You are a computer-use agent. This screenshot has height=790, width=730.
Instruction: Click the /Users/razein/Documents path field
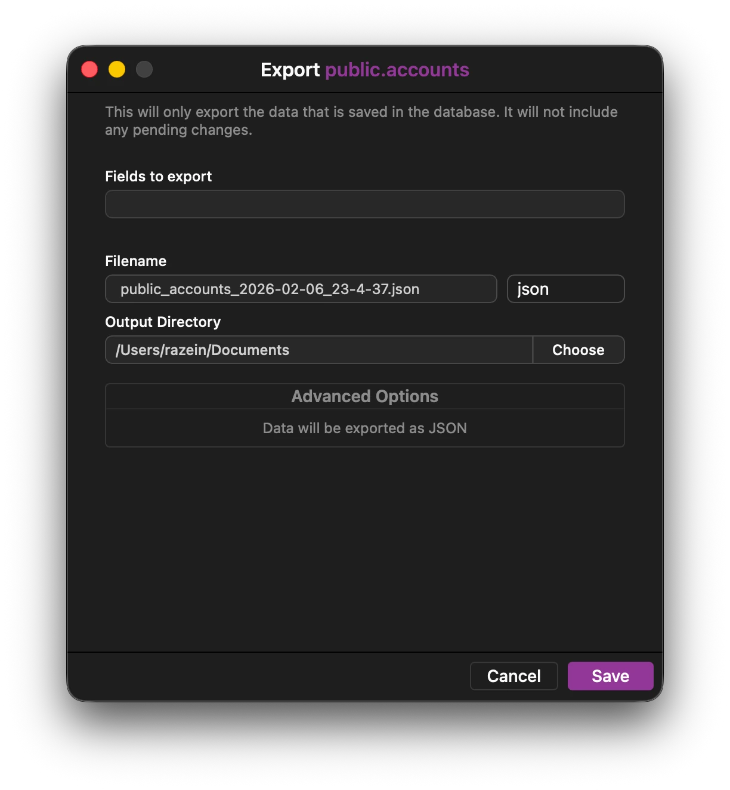tap(318, 350)
